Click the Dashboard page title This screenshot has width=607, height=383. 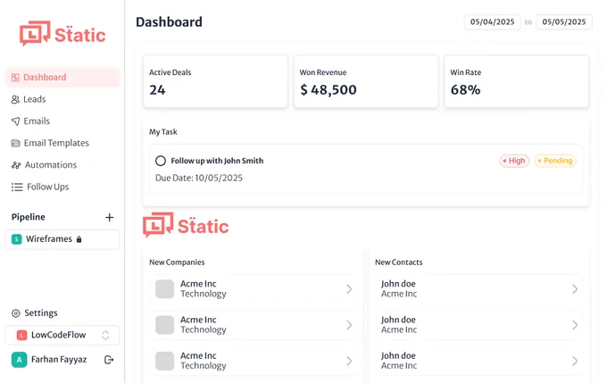click(170, 22)
